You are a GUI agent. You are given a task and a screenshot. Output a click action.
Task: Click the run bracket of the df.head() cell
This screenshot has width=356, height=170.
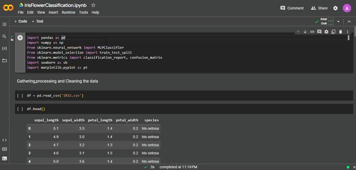[x=20, y=109]
